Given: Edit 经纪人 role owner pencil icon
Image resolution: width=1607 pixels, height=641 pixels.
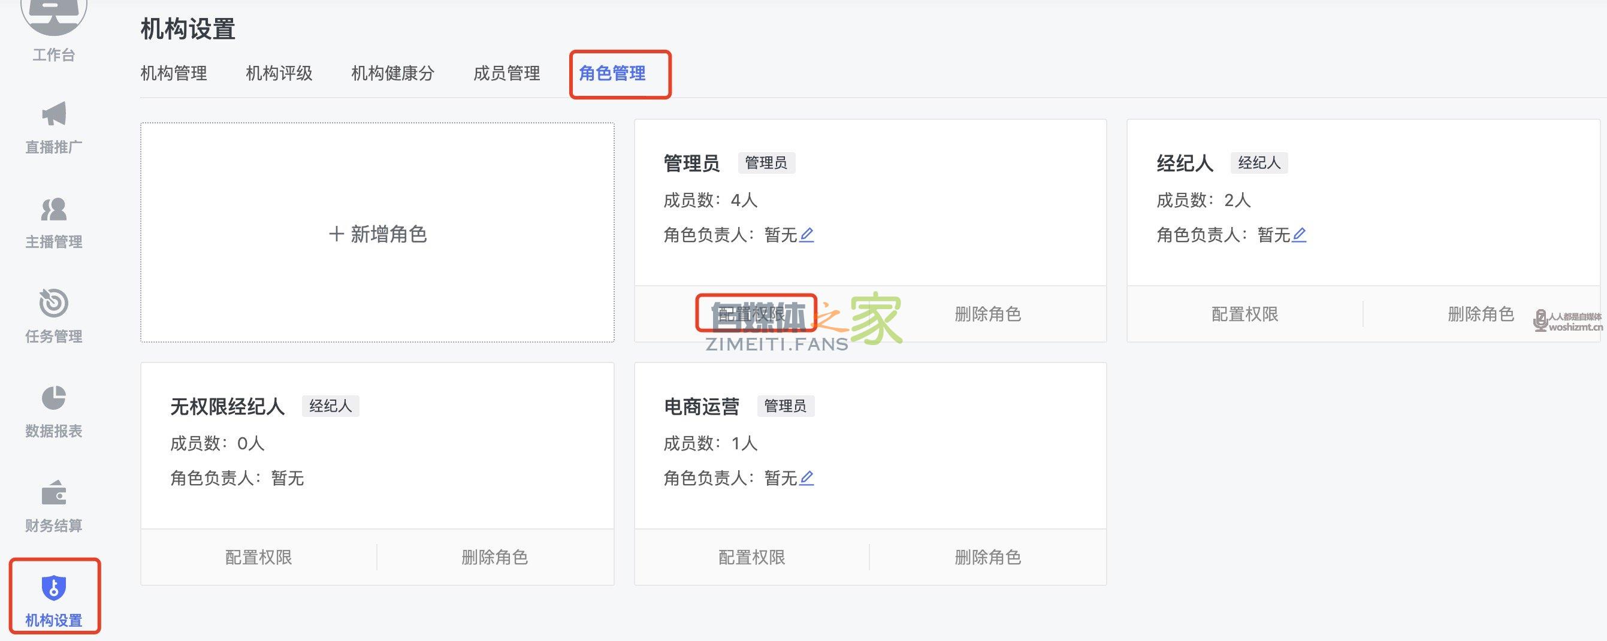Looking at the screenshot, I should click(1300, 235).
